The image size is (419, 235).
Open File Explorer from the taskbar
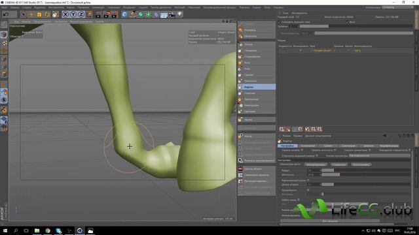click(37, 230)
